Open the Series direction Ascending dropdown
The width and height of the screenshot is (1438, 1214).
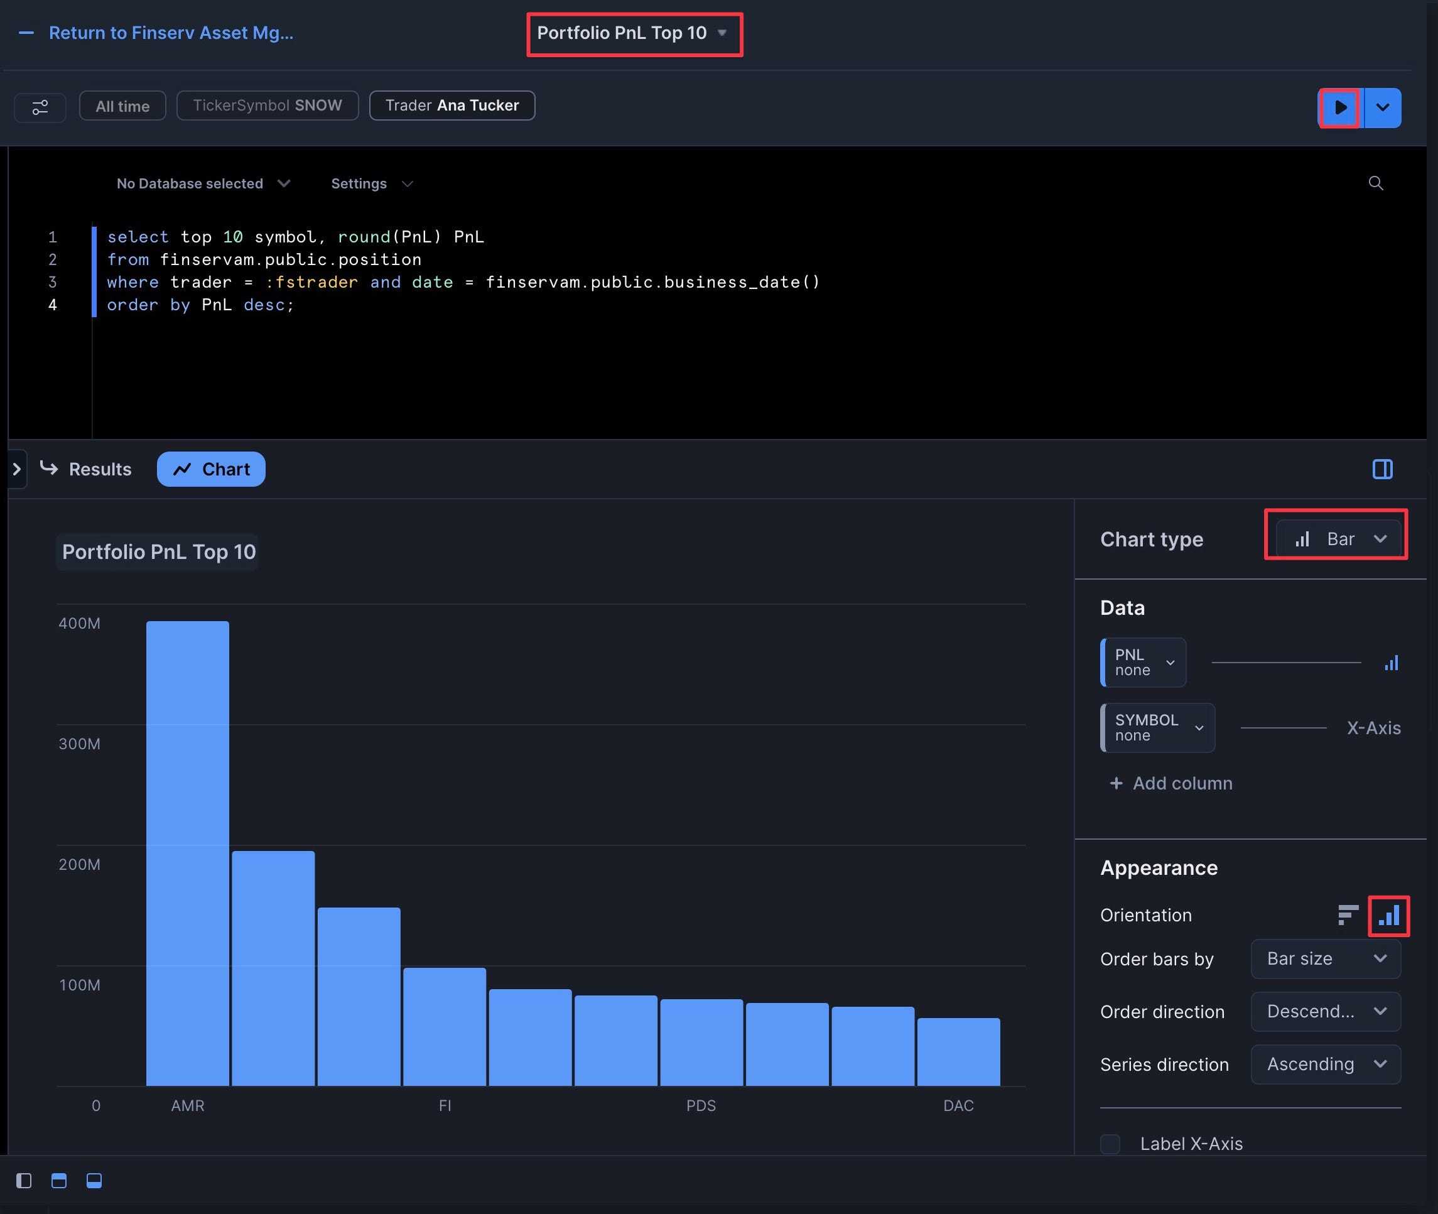click(1325, 1064)
